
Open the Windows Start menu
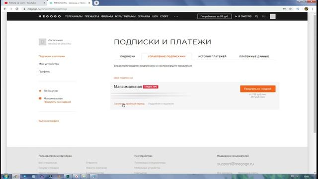5,176
